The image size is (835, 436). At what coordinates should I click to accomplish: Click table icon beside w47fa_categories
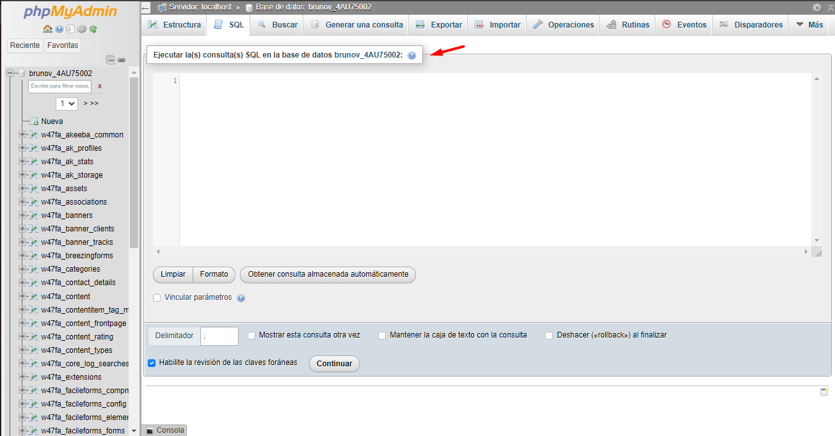(x=34, y=269)
